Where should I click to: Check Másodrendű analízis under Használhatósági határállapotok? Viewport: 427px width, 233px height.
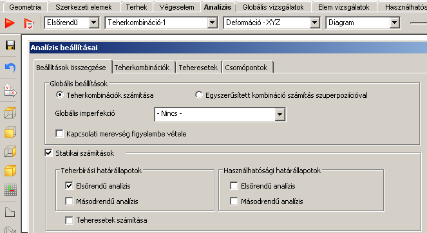coord(234,201)
